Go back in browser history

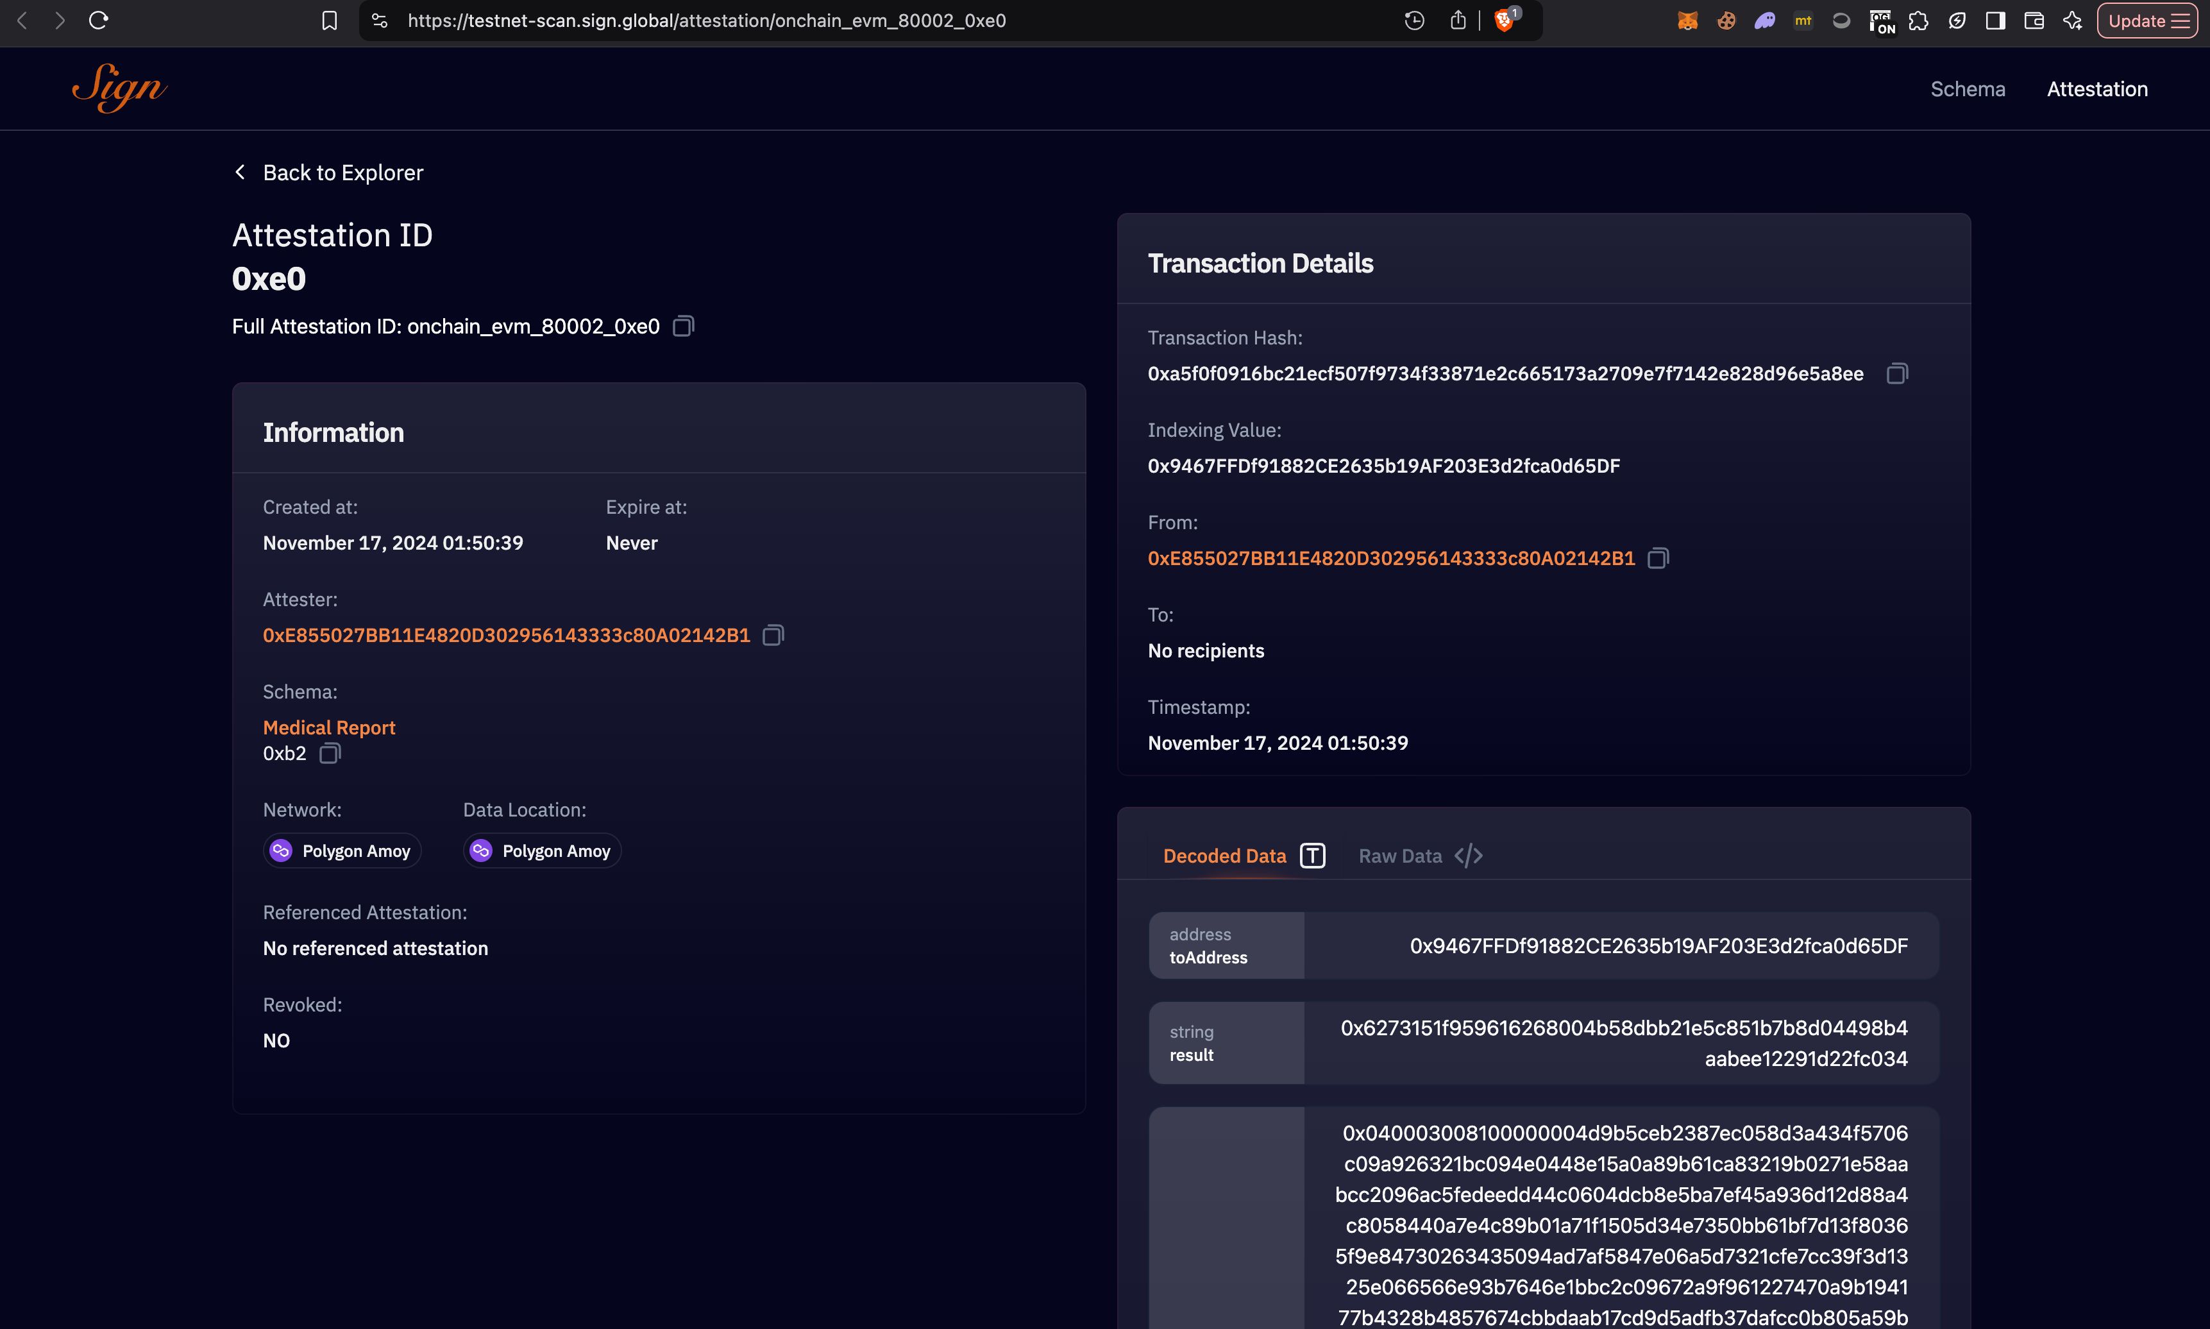coord(22,20)
